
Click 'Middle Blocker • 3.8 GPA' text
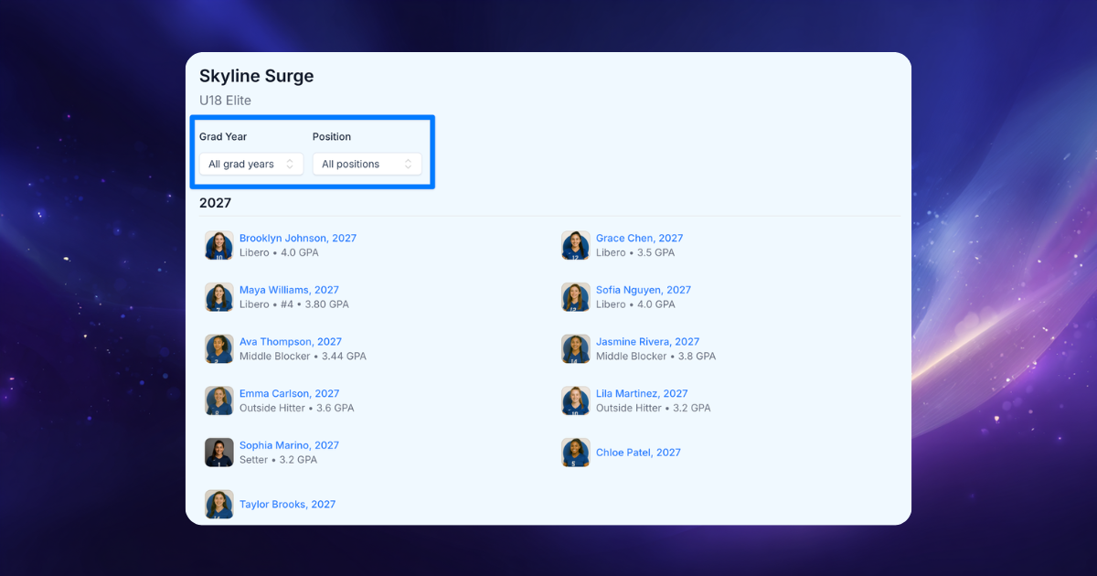coord(656,357)
